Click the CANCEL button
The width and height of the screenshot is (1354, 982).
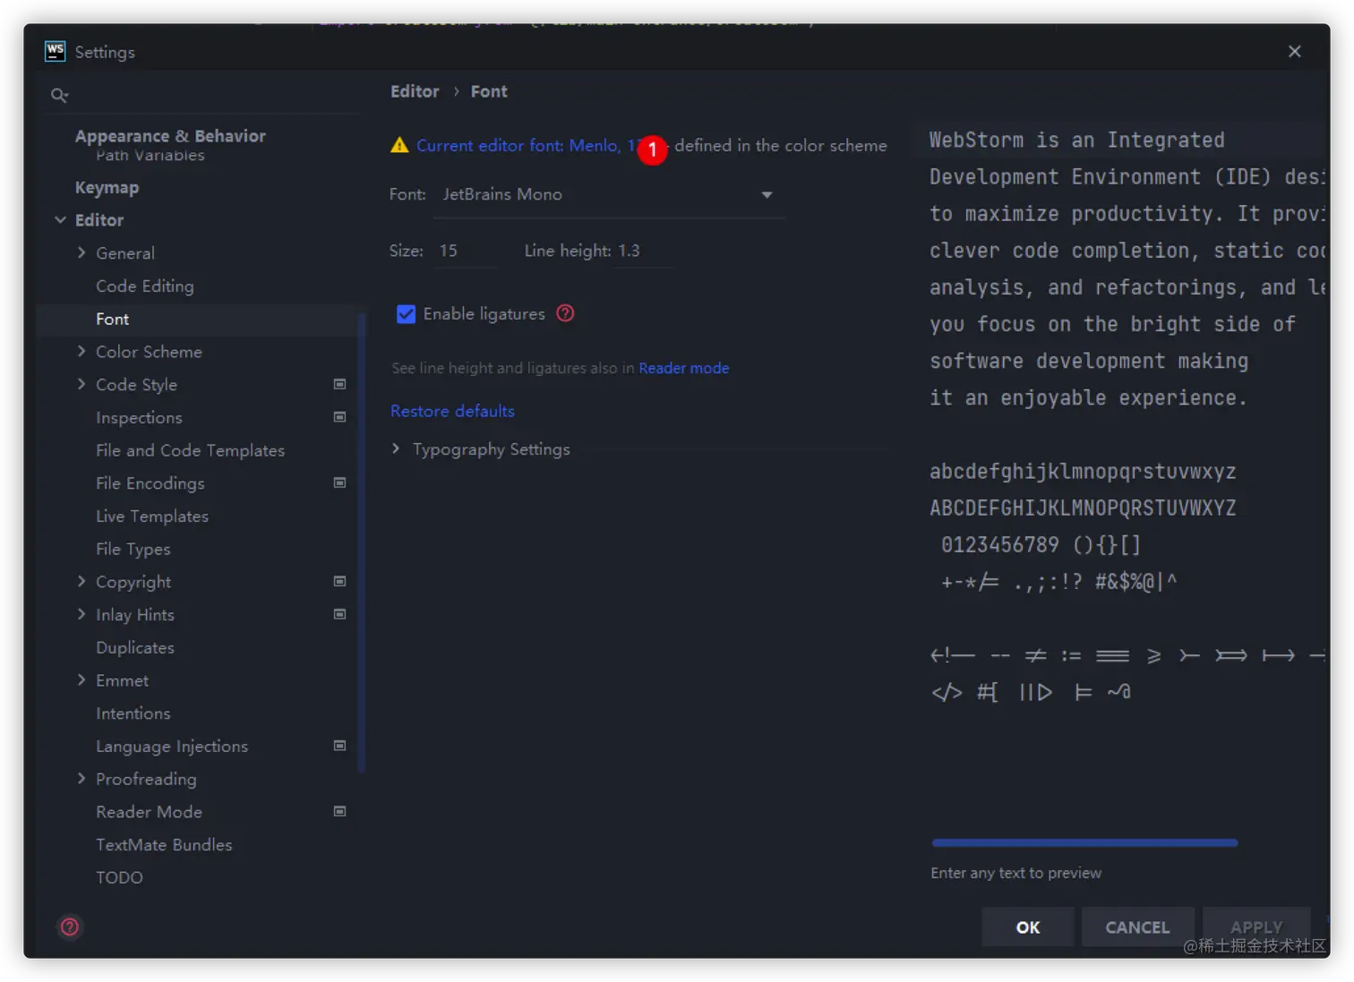pos(1137,927)
